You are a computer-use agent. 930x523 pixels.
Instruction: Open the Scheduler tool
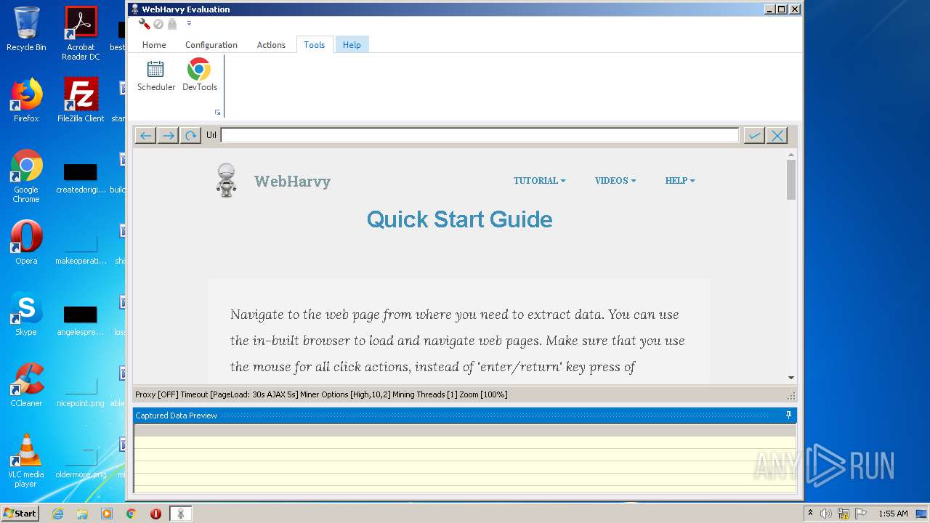point(156,76)
